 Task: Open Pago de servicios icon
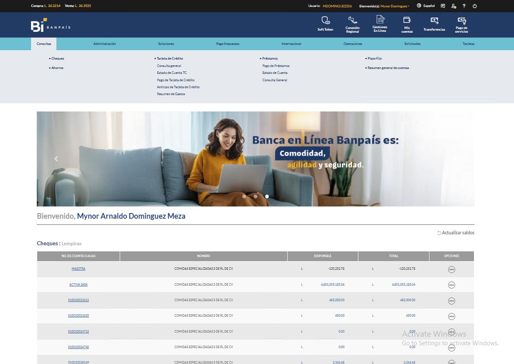click(462, 20)
